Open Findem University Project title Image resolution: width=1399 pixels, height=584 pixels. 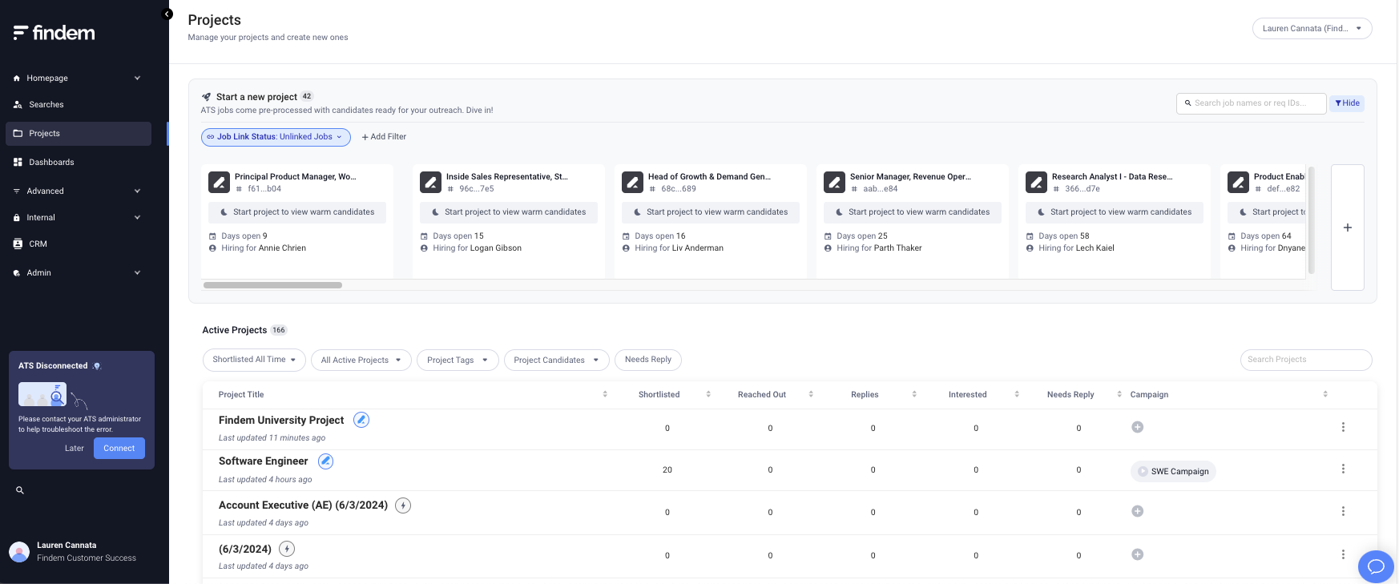click(x=281, y=420)
